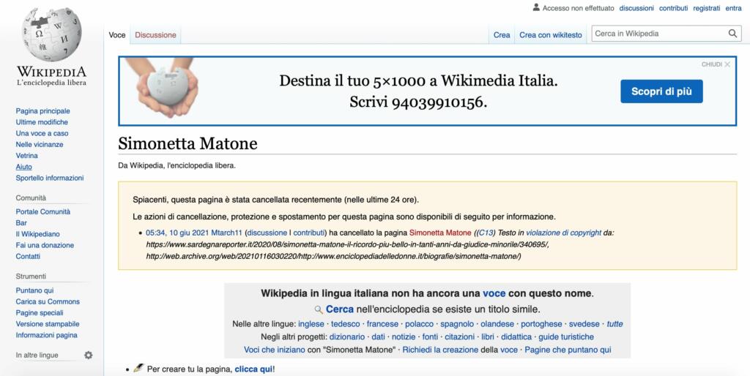This screenshot has width=750, height=376.
Task: Click Fai una donazione
Action: point(45,245)
